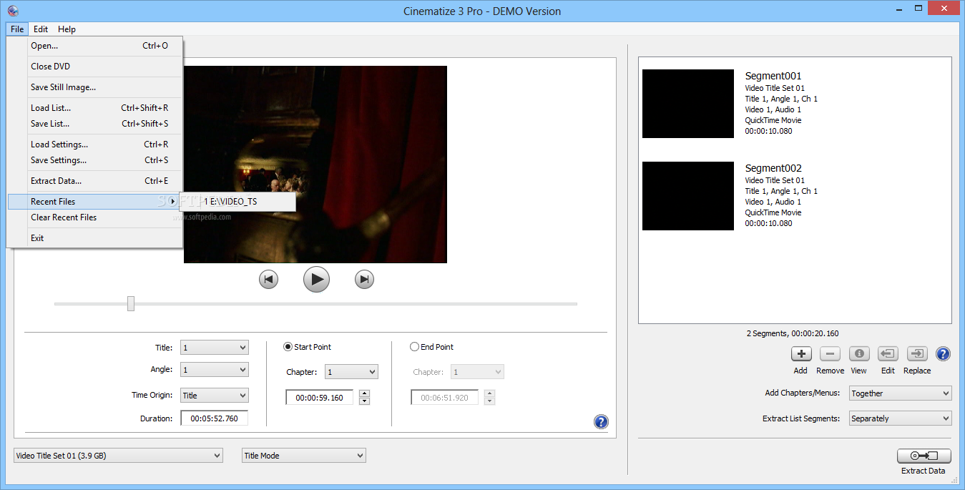Open the Angle dropdown

(x=215, y=370)
